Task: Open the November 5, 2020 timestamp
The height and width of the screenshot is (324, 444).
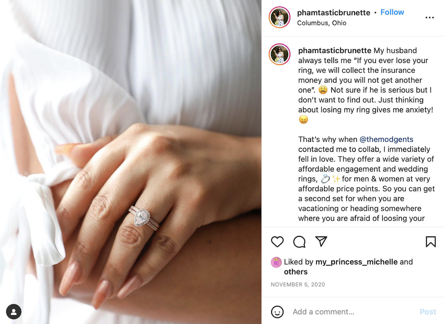Action: point(298,285)
